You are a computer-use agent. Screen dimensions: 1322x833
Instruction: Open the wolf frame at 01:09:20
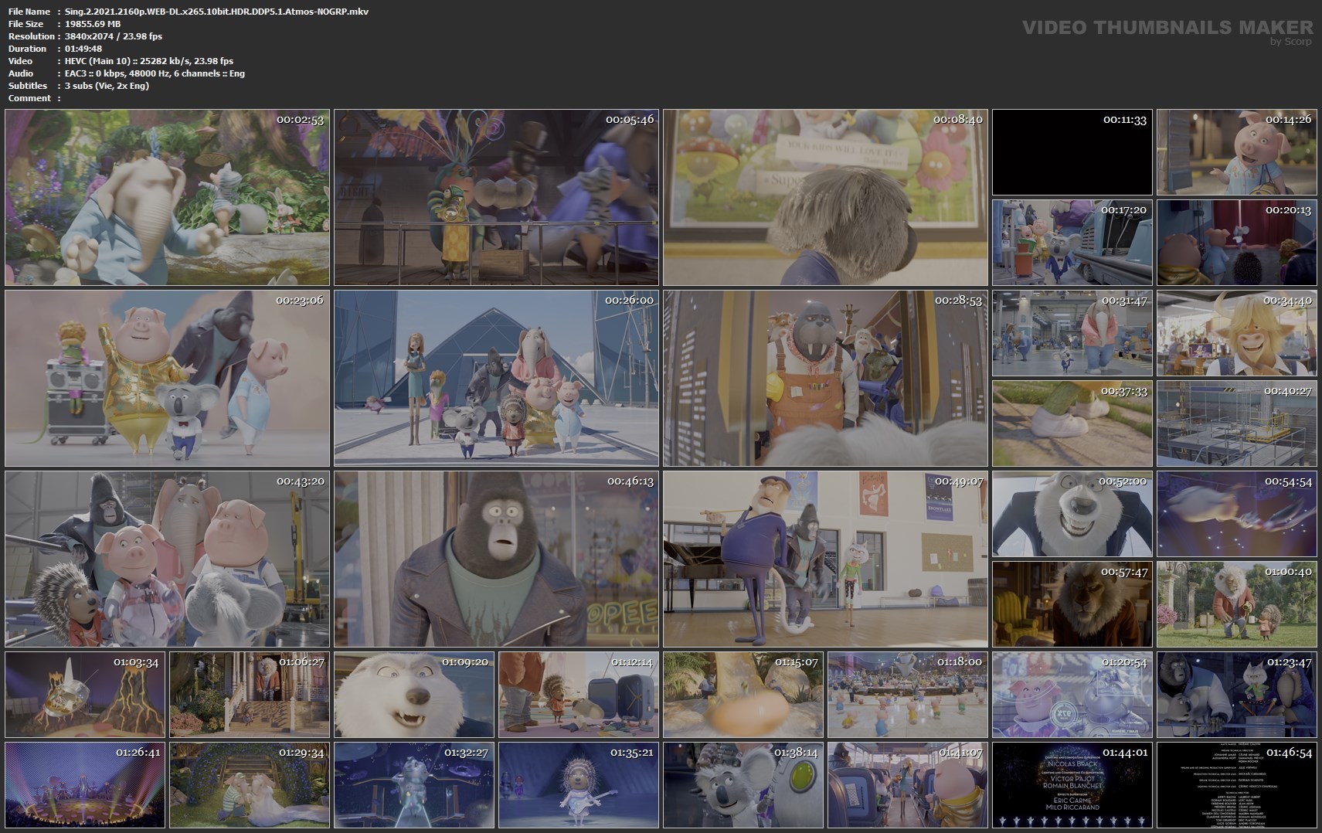414,695
